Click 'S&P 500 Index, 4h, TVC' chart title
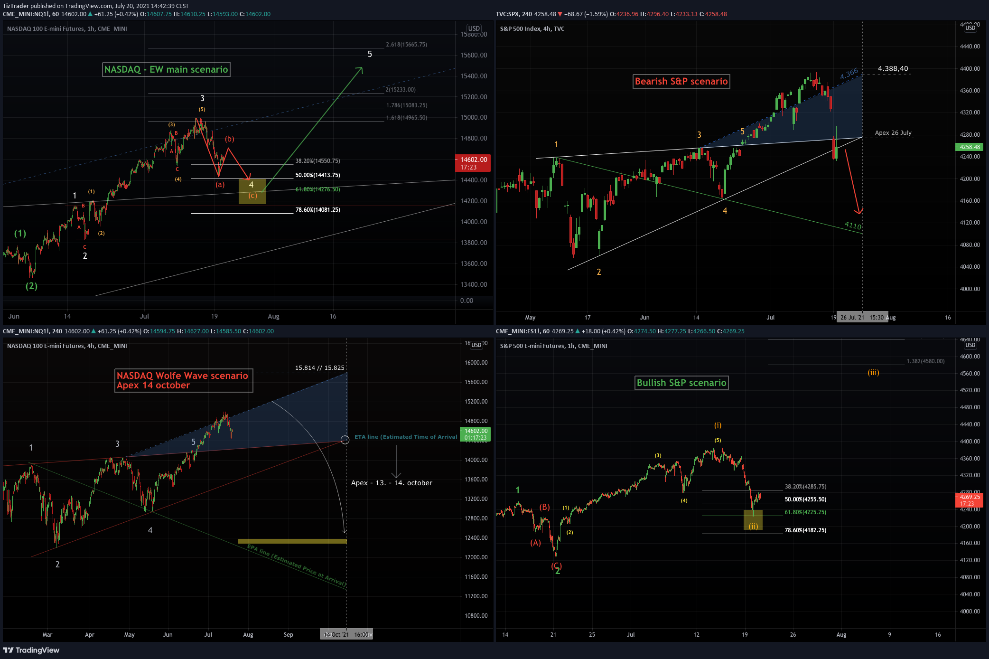This screenshot has width=989, height=659. tap(532, 28)
